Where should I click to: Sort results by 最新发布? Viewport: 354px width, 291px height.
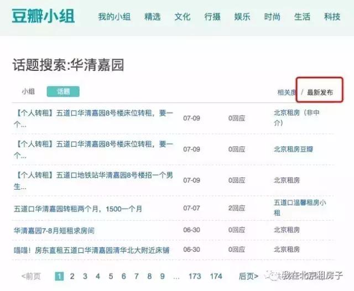coord(320,92)
